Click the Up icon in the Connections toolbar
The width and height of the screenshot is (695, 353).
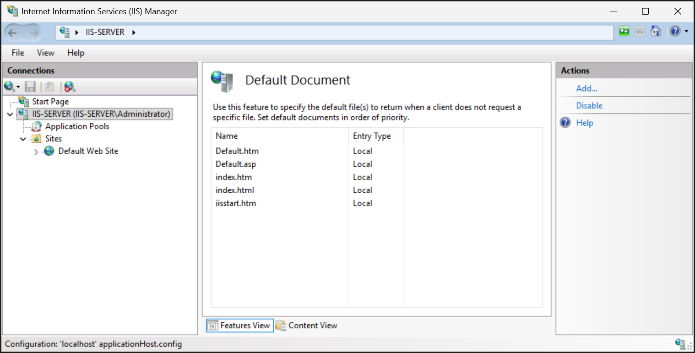(x=50, y=87)
